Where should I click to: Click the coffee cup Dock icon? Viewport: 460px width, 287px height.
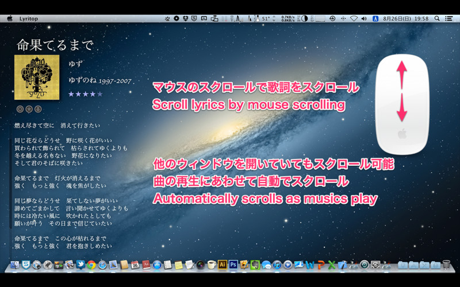(211, 265)
